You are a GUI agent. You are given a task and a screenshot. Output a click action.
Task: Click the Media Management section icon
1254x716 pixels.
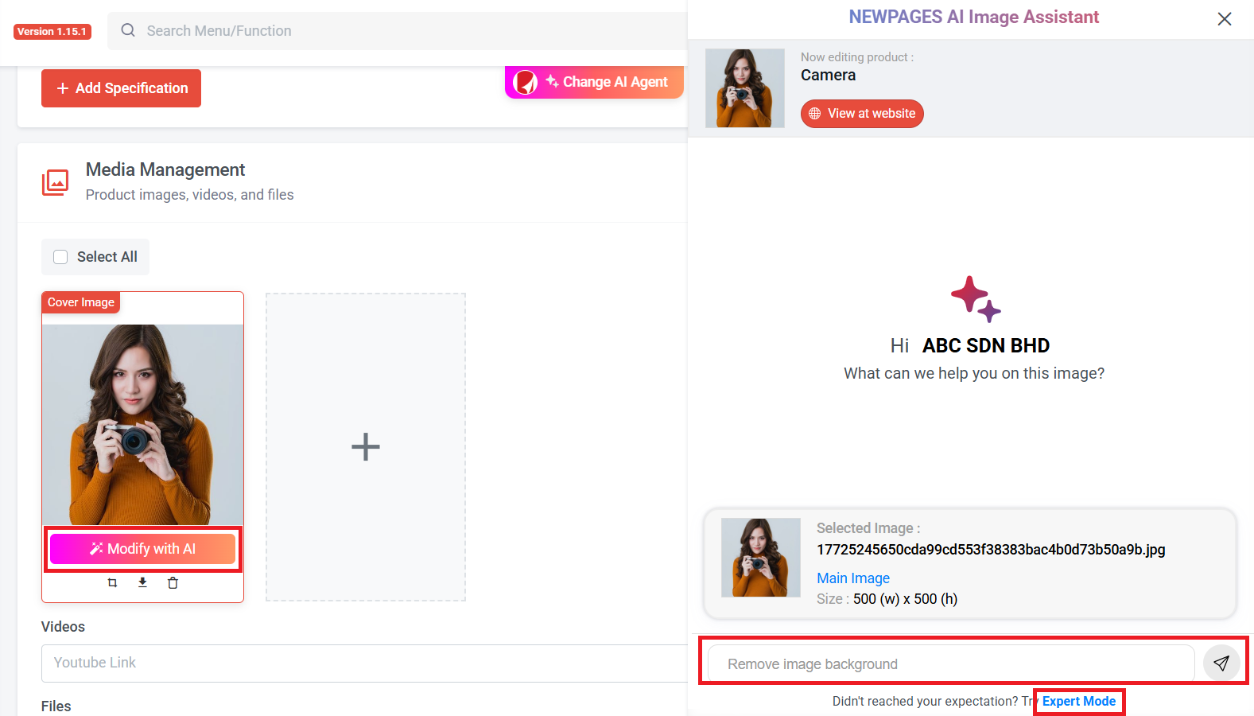56,182
